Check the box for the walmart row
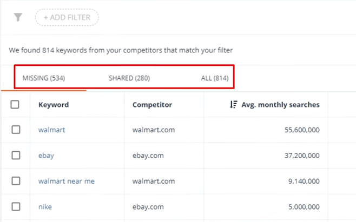The image size is (356, 222). click(16, 130)
